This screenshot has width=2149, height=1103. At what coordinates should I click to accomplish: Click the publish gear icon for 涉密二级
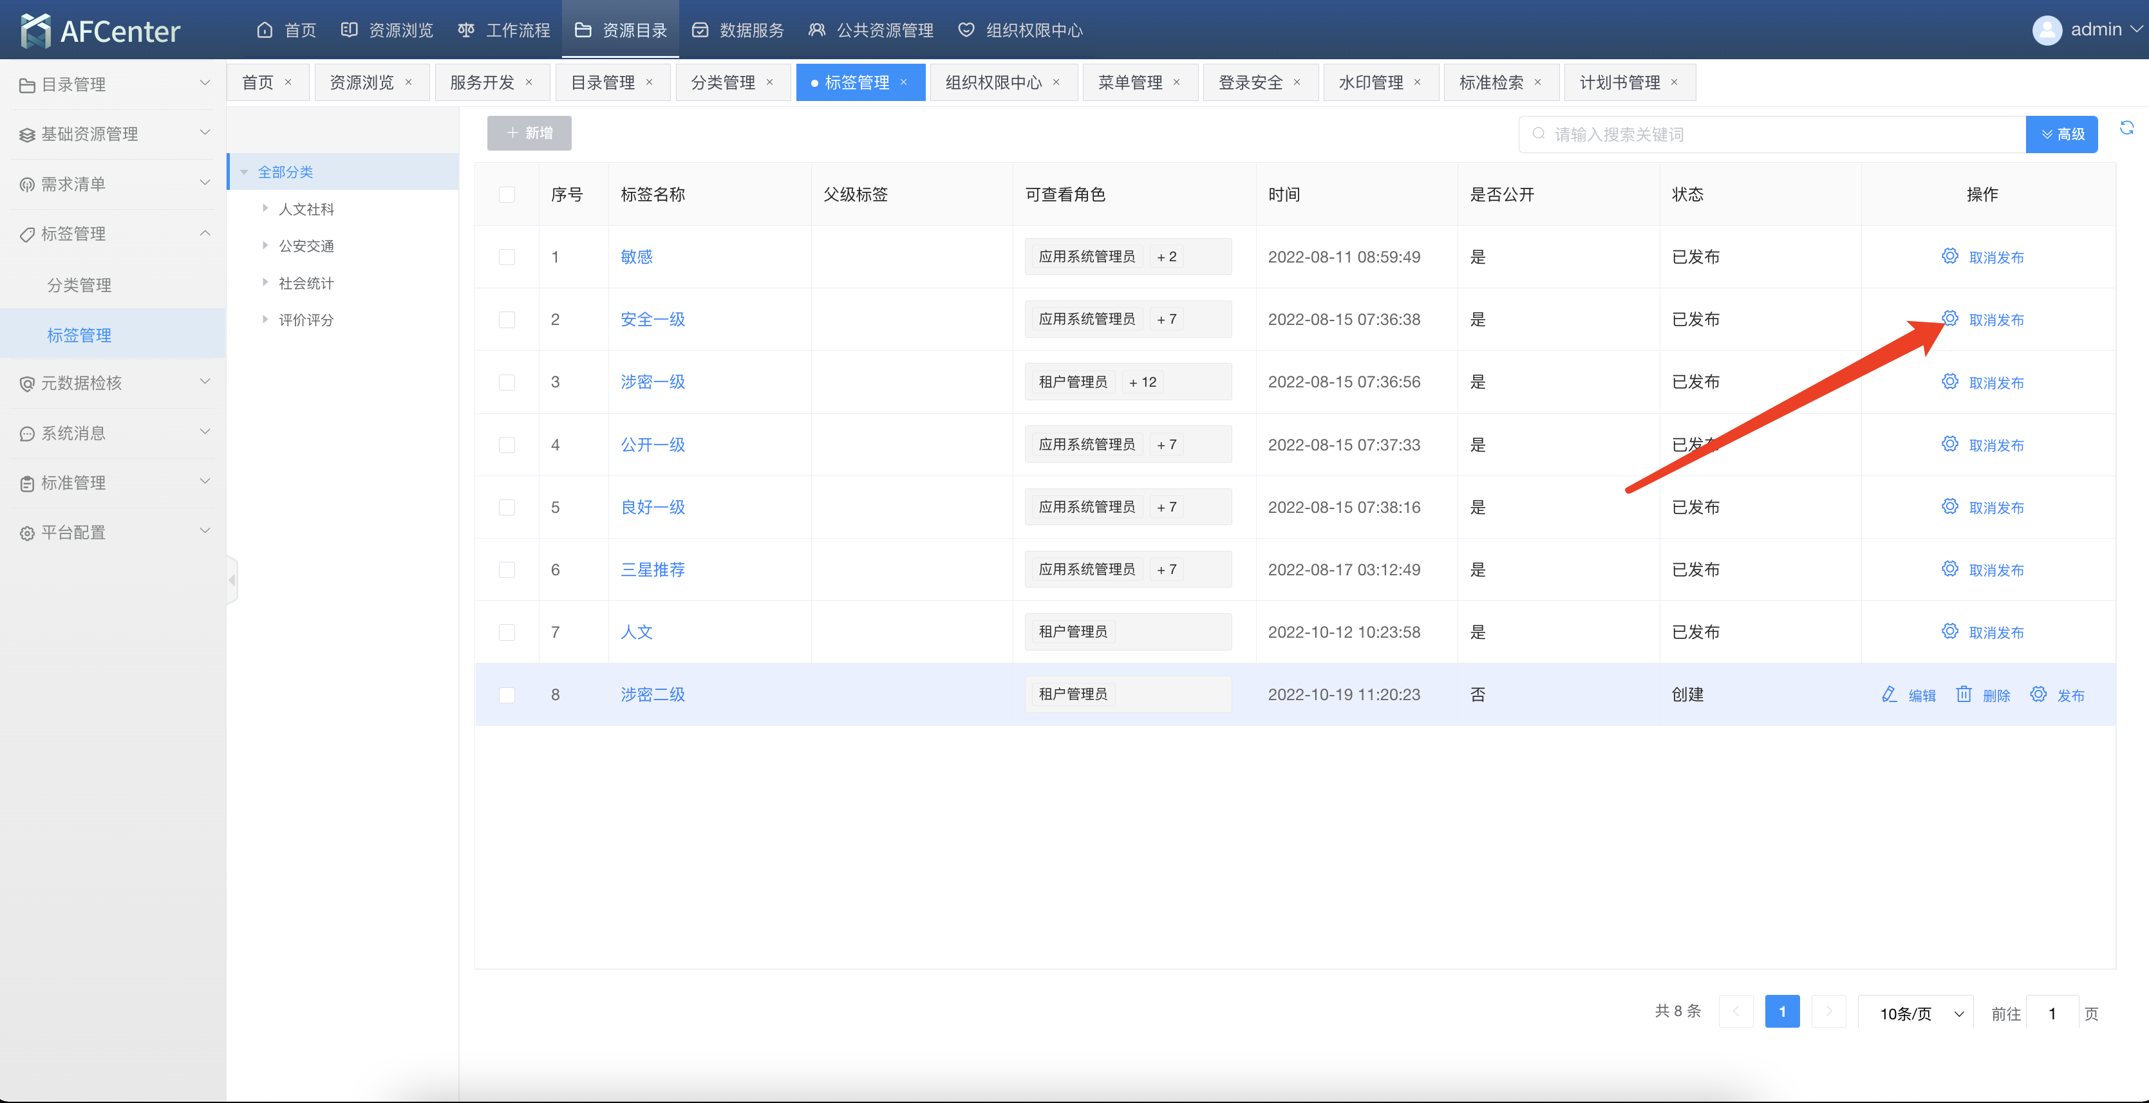click(x=2038, y=694)
